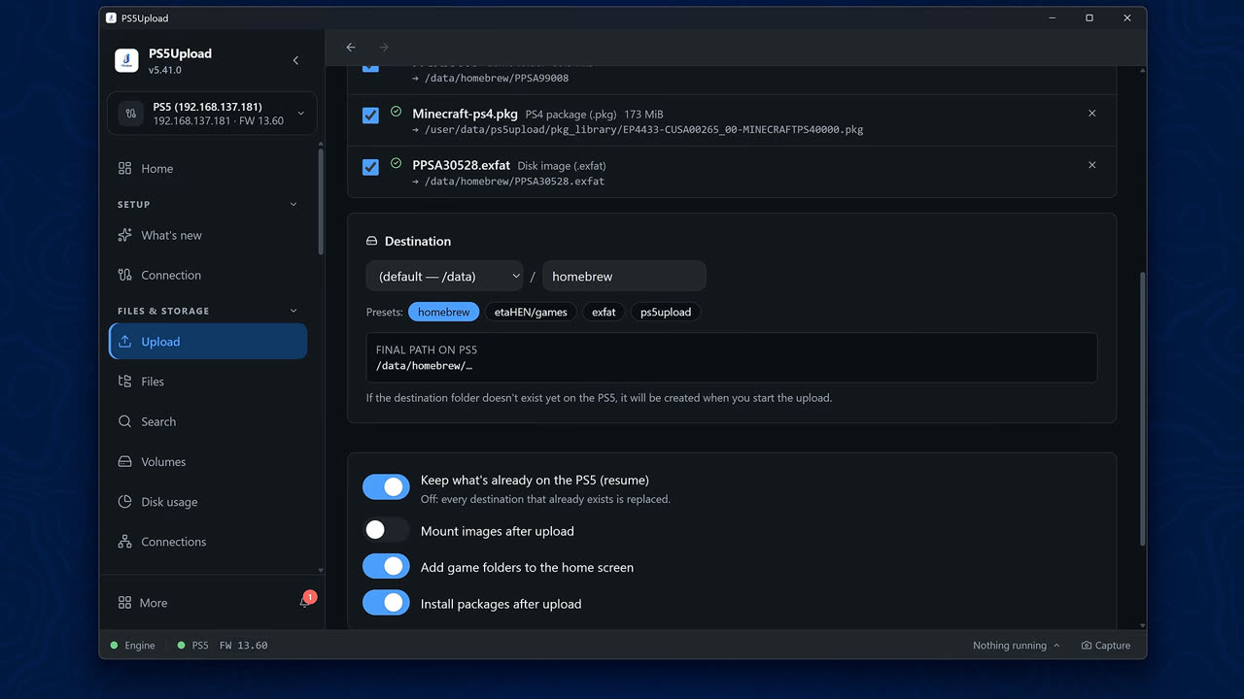Open notifications bell with red badge

(305, 602)
